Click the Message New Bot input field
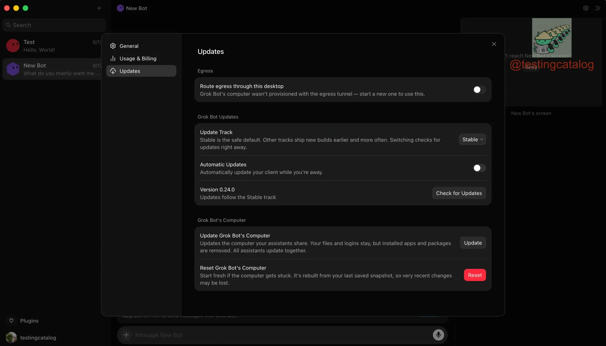 click(x=282, y=335)
